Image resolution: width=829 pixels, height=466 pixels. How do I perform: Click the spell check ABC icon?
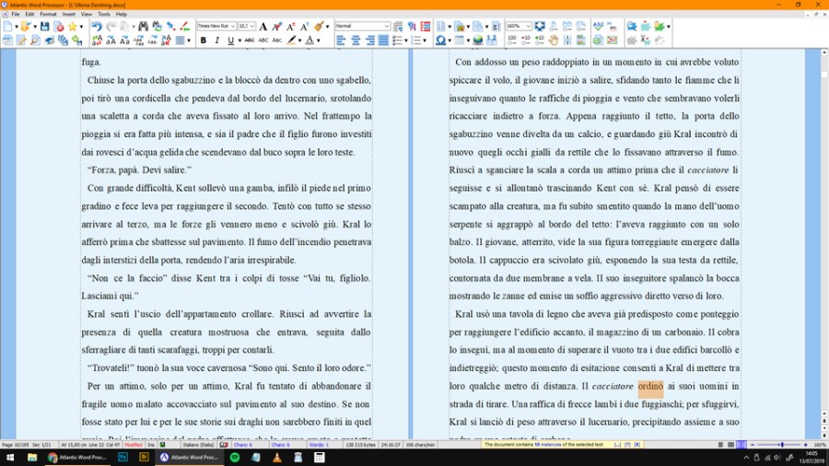[x=598, y=27]
